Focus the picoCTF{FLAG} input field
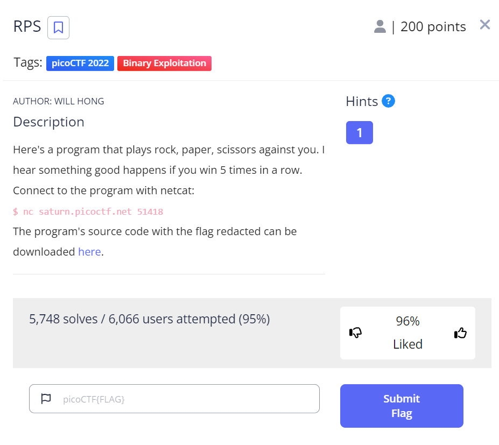Viewport: 499px width, 445px height. (x=183, y=399)
